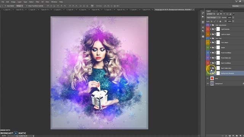The height and width of the screenshot is (137, 244).
Task: Toggle the Auto-Select checkbox
Action: pos(5,6)
